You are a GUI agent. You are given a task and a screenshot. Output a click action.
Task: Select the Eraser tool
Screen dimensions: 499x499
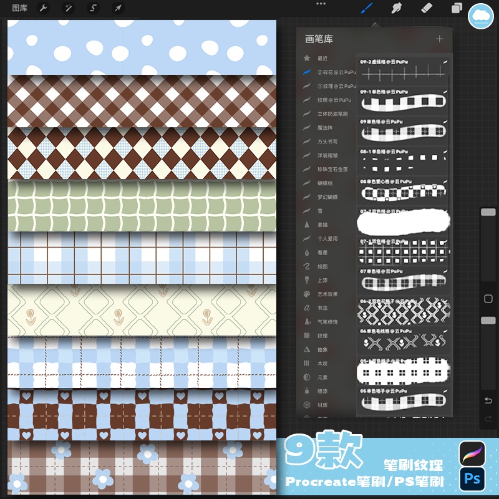[x=427, y=8]
